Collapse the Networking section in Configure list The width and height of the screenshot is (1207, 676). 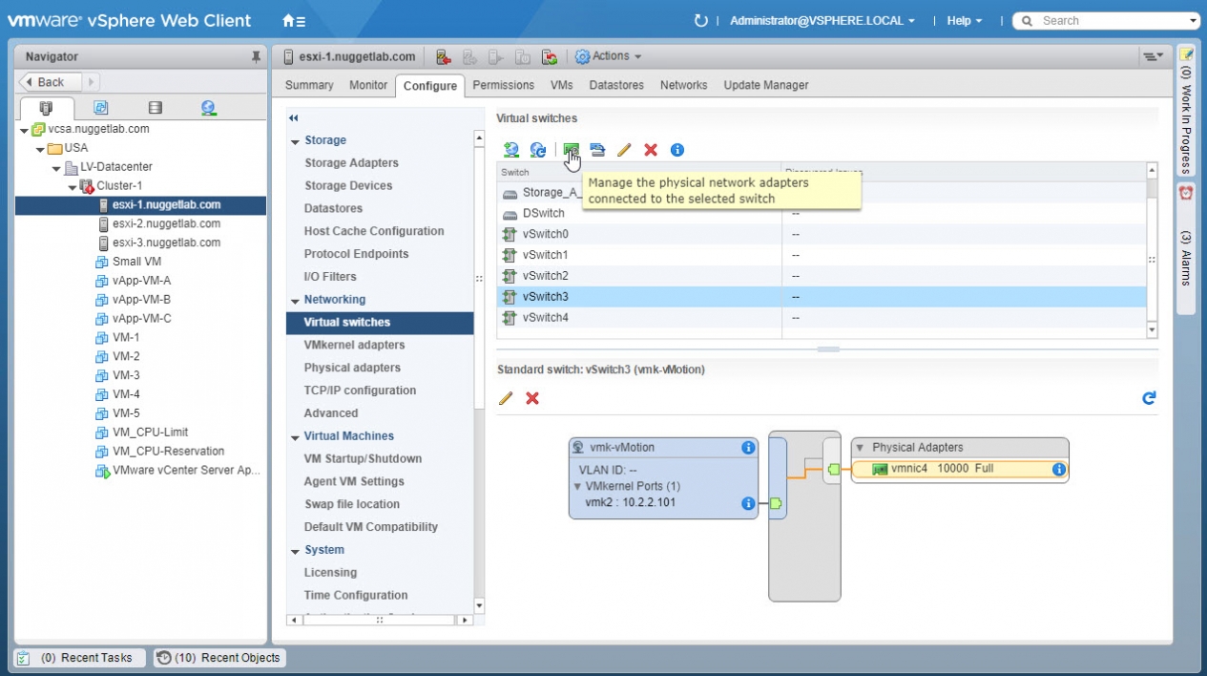tap(295, 300)
